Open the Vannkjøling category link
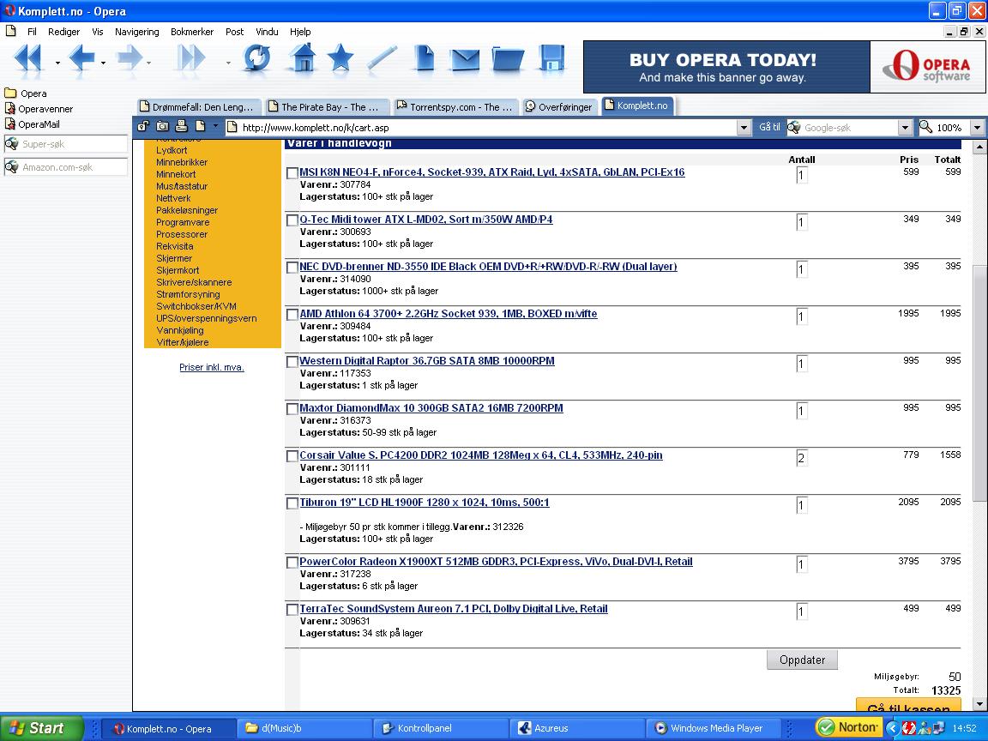This screenshot has width=988, height=741. pyautogui.click(x=180, y=330)
